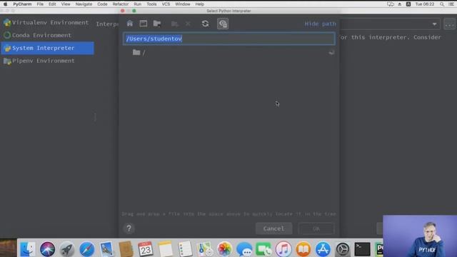Viewport: 457px width, 257px height.
Task: Open FaceTime from the Dock
Action: click(263, 249)
